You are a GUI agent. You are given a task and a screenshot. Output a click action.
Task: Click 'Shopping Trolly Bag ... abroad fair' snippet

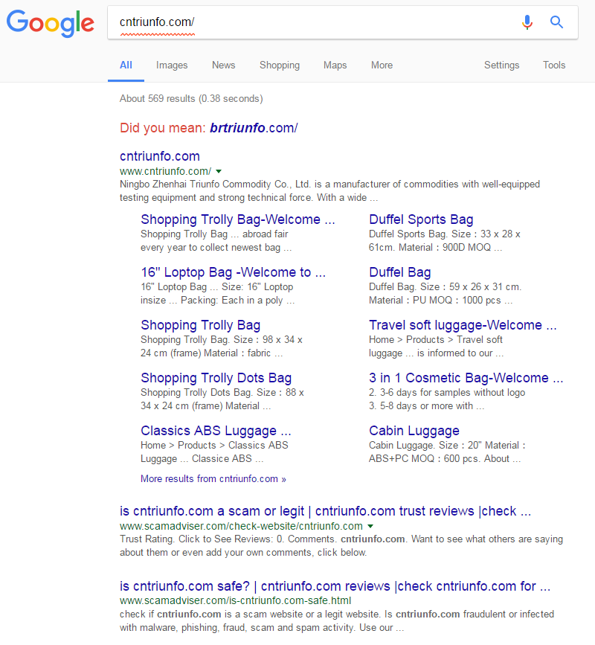click(x=216, y=240)
